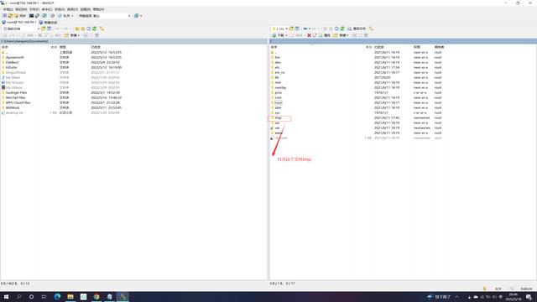
Task: Switch to the root@192.168.99.1 session tab
Action: click(x=19, y=23)
